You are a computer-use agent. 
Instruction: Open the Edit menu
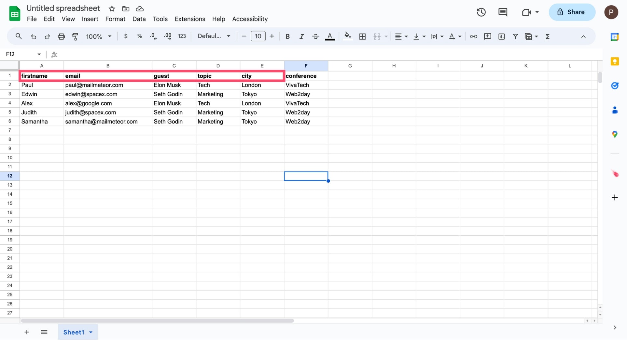coord(49,19)
